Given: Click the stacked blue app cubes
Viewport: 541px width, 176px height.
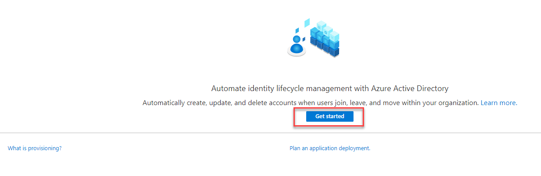Looking at the screenshot, I should [x=325, y=39].
